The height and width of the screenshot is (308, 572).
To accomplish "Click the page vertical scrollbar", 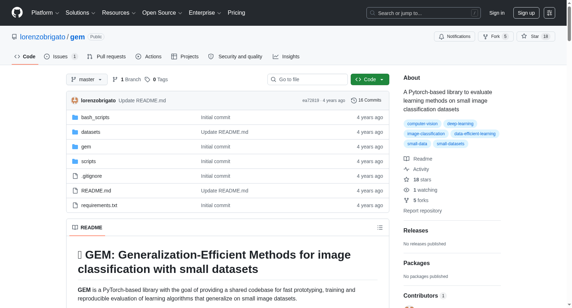I will point(569,154).
